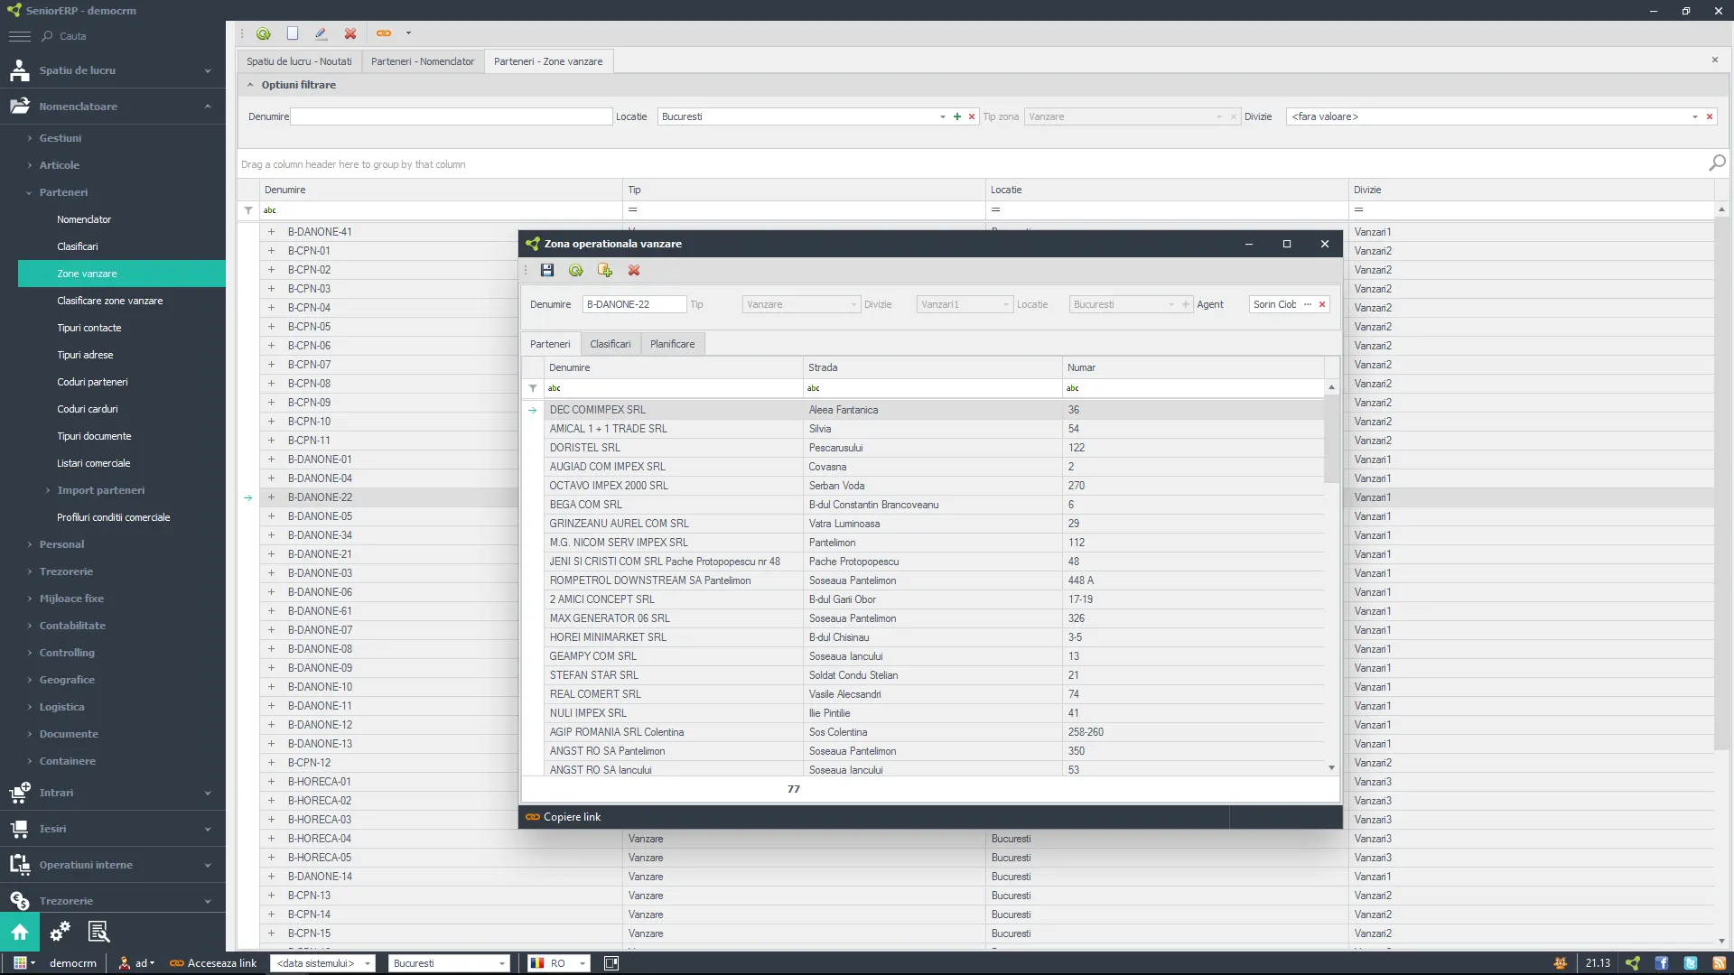The height and width of the screenshot is (975, 1734).
Task: Open settings gears icon at sidebar bottom
Action: [x=60, y=932]
